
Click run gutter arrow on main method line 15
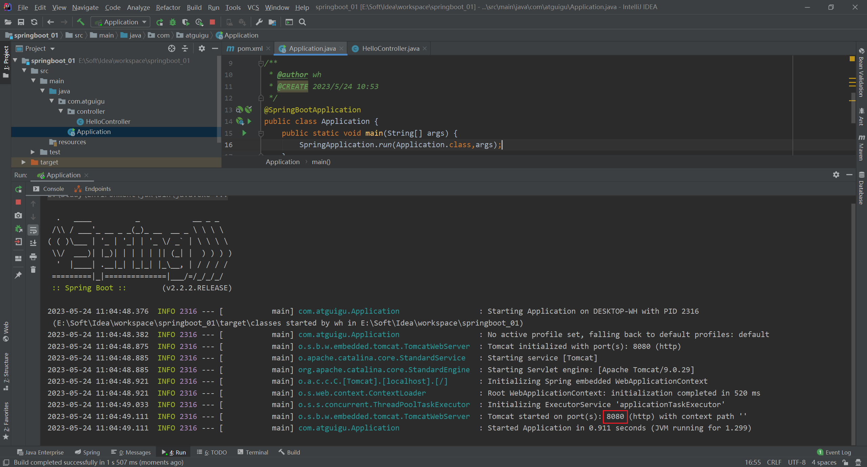point(244,133)
